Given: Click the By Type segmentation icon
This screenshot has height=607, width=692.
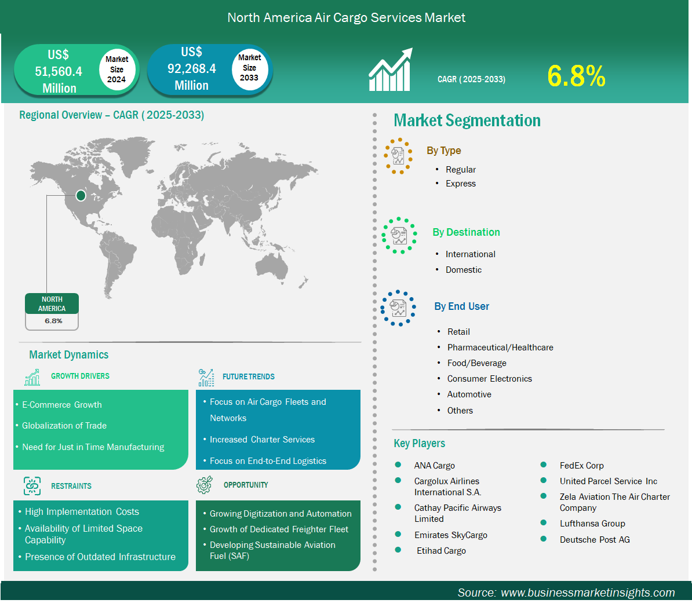Looking at the screenshot, I should (x=398, y=156).
